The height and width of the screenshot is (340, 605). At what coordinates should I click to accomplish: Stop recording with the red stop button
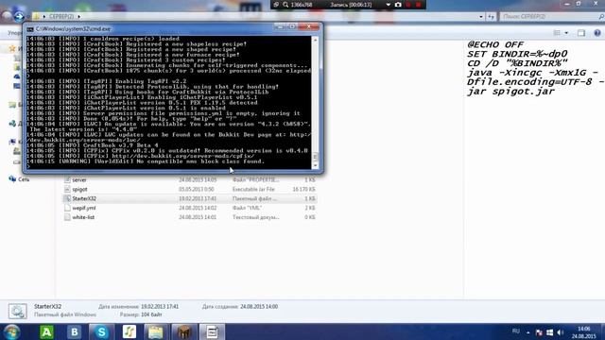(418, 5)
